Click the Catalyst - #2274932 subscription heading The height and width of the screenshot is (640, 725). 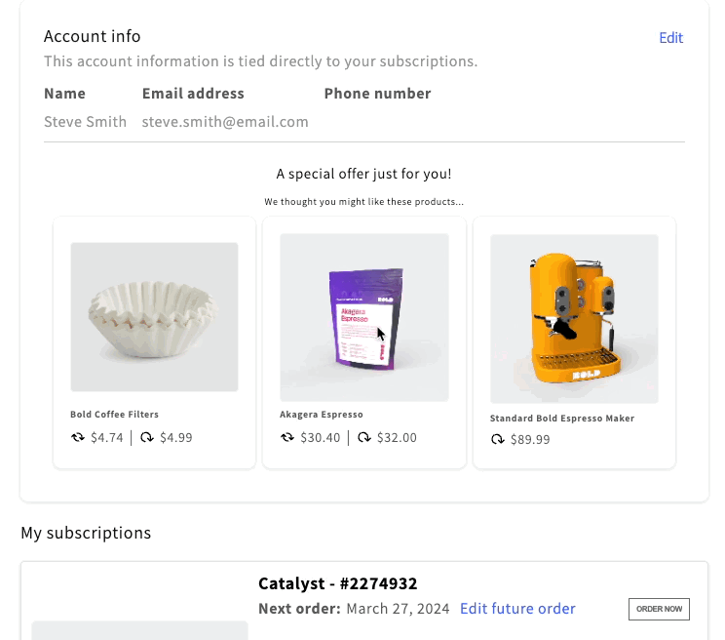pos(337,583)
